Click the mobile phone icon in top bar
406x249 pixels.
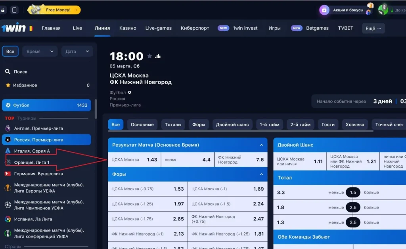point(14,10)
